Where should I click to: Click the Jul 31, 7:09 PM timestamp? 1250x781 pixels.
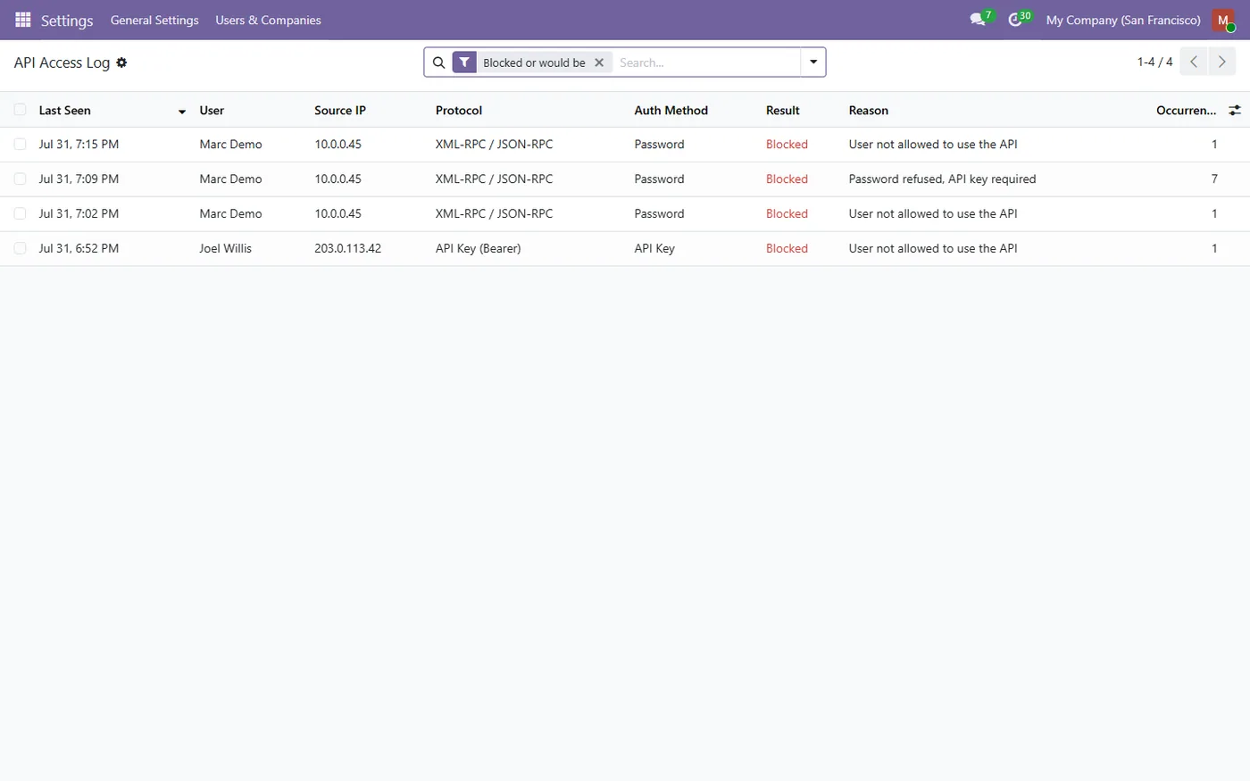point(79,179)
